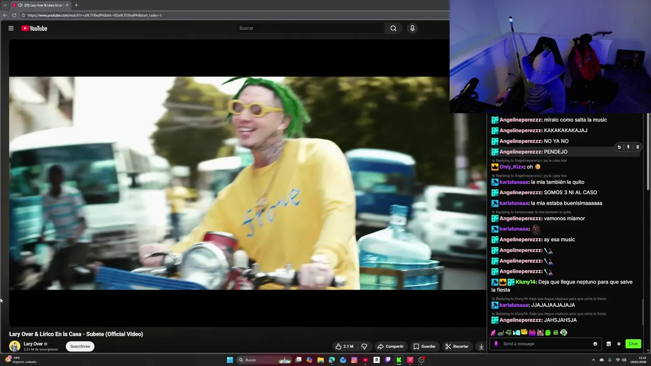
Task: Select the youtube.com URL address bar
Action: pos(234,15)
